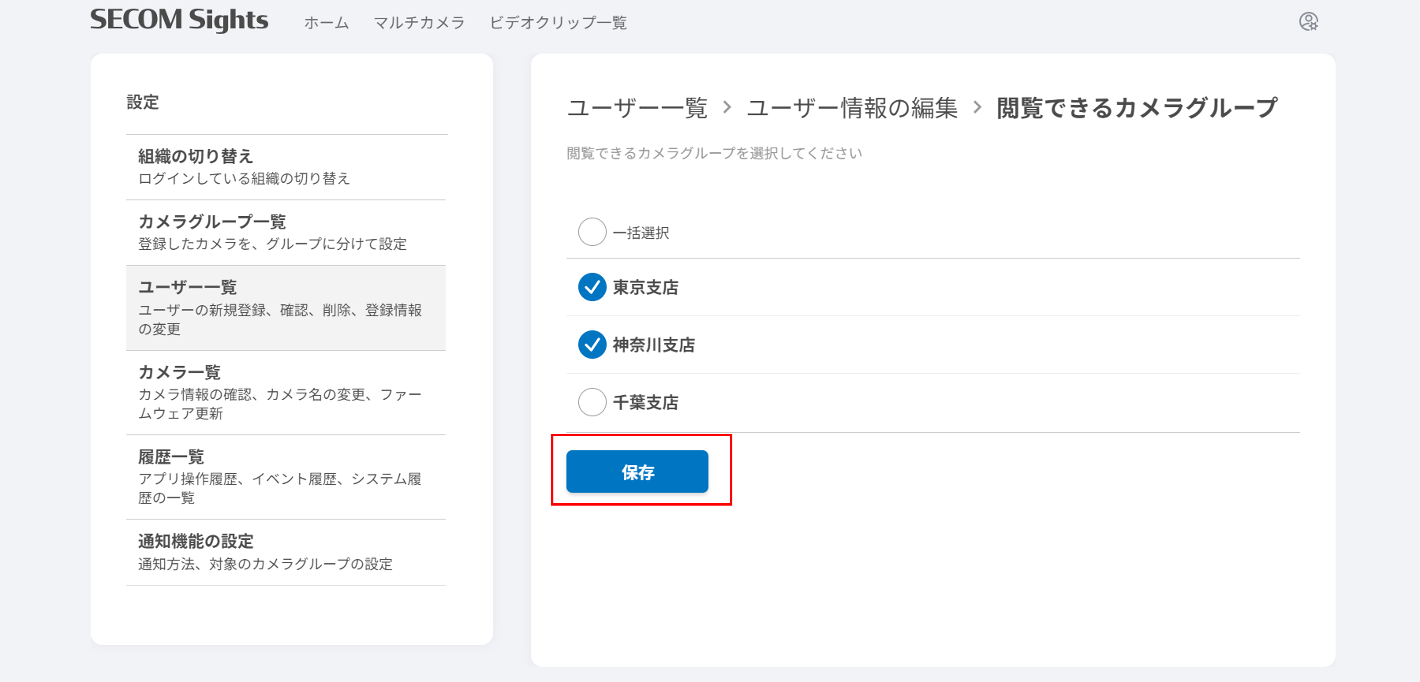The height and width of the screenshot is (682, 1420).
Task: Open カメラ一覧 settings item
Action: tap(286, 392)
